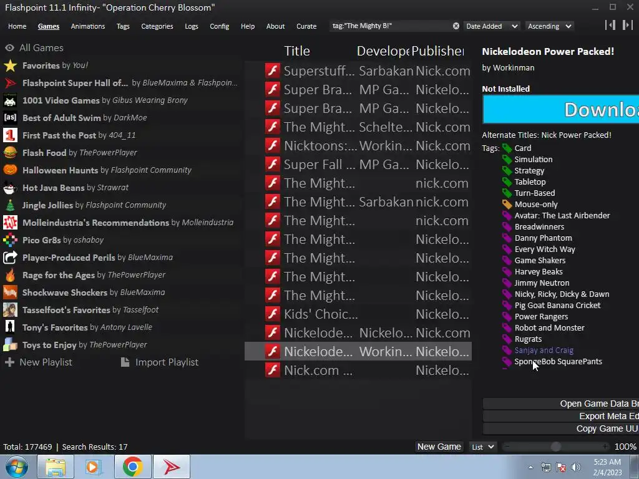Open the Avatar: The Last Airbender tag
This screenshot has height=479, width=639.
[x=562, y=215]
